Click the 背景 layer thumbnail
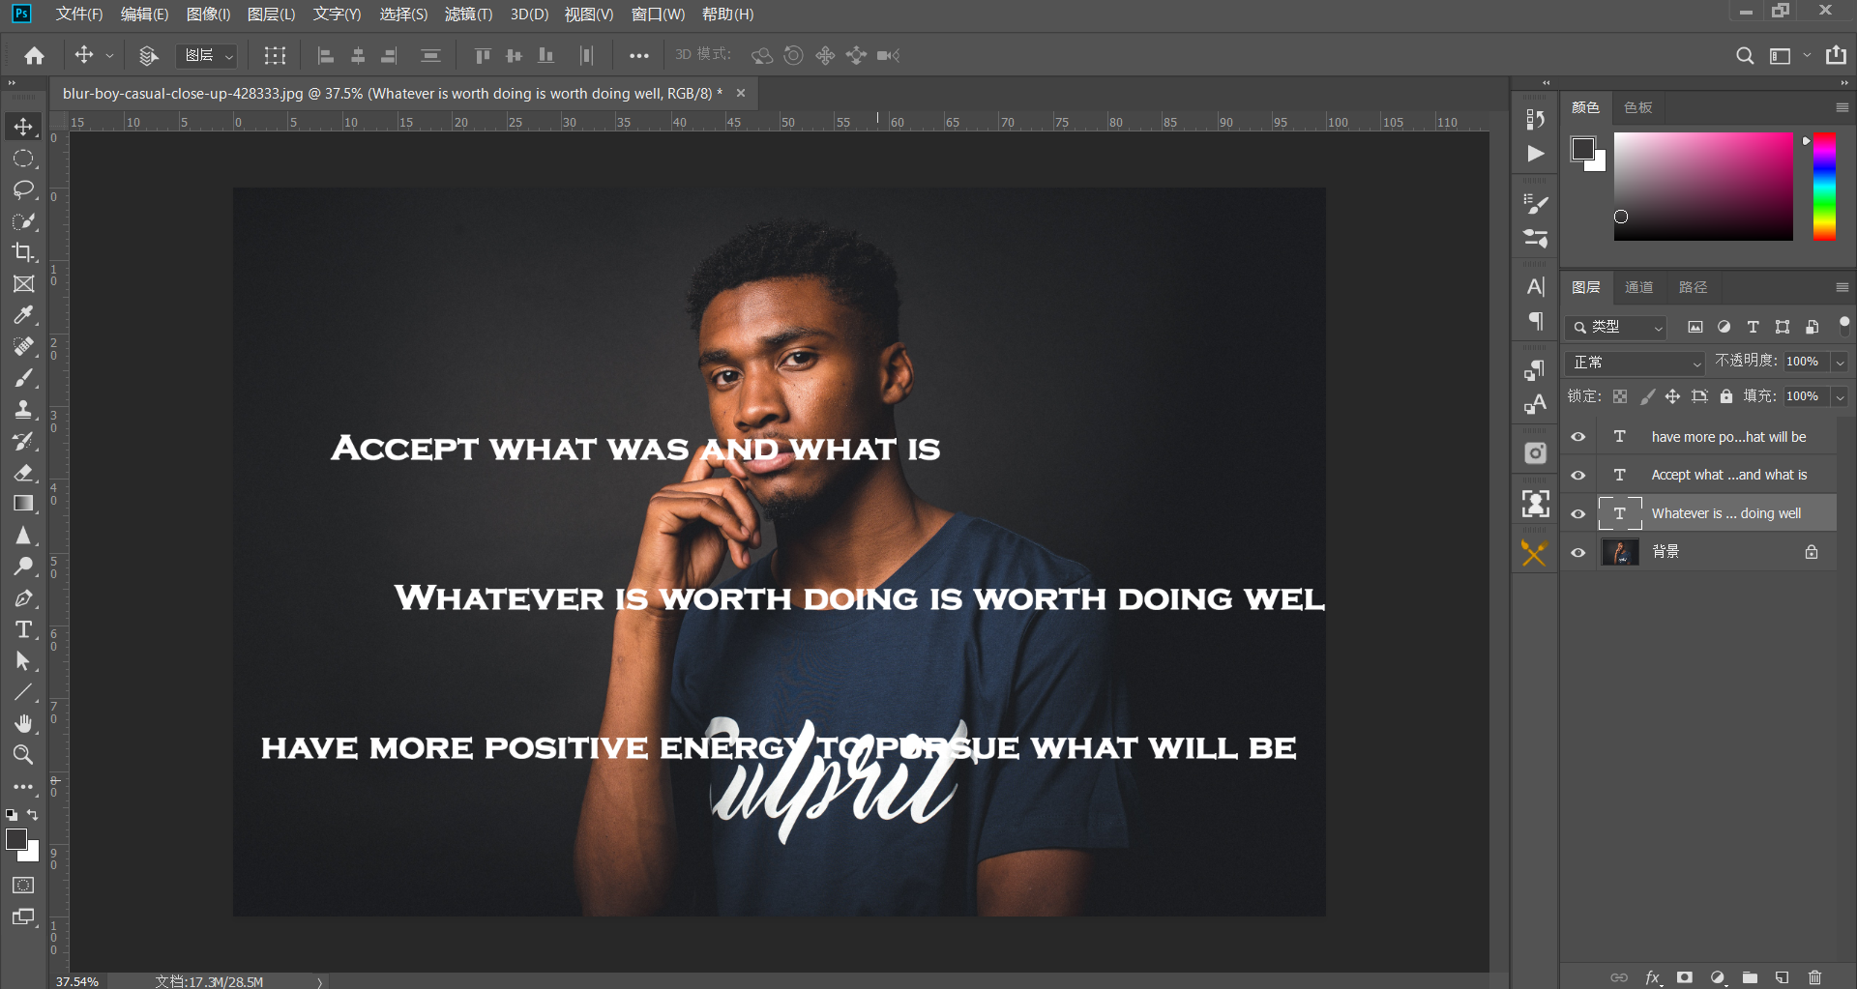Screen dimensions: 1857x989 pos(1620,552)
